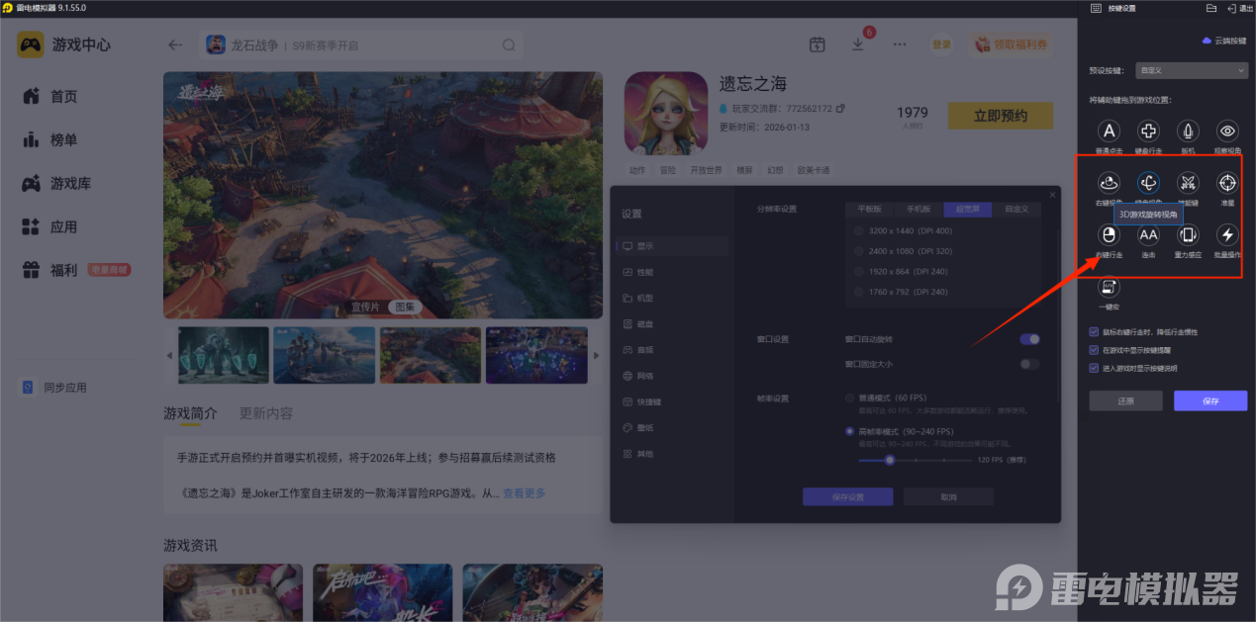Copy the player group number 772562172

(x=840, y=109)
